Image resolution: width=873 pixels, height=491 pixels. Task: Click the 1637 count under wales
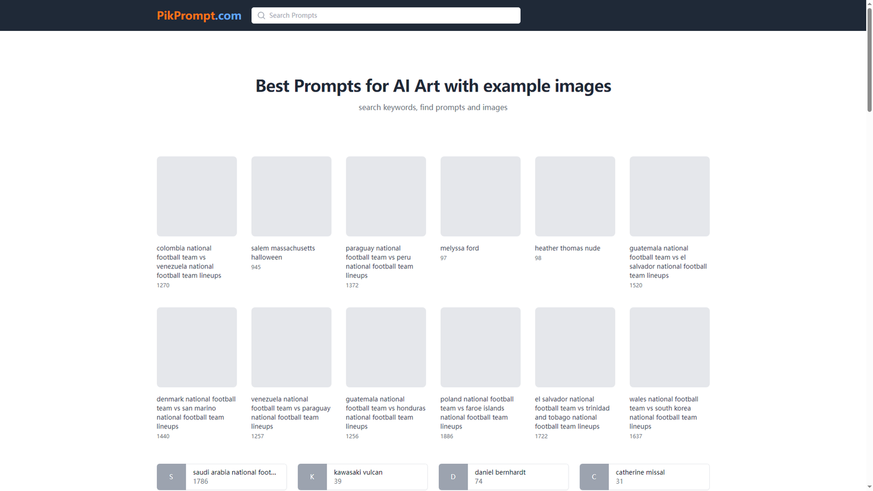tap(636, 436)
